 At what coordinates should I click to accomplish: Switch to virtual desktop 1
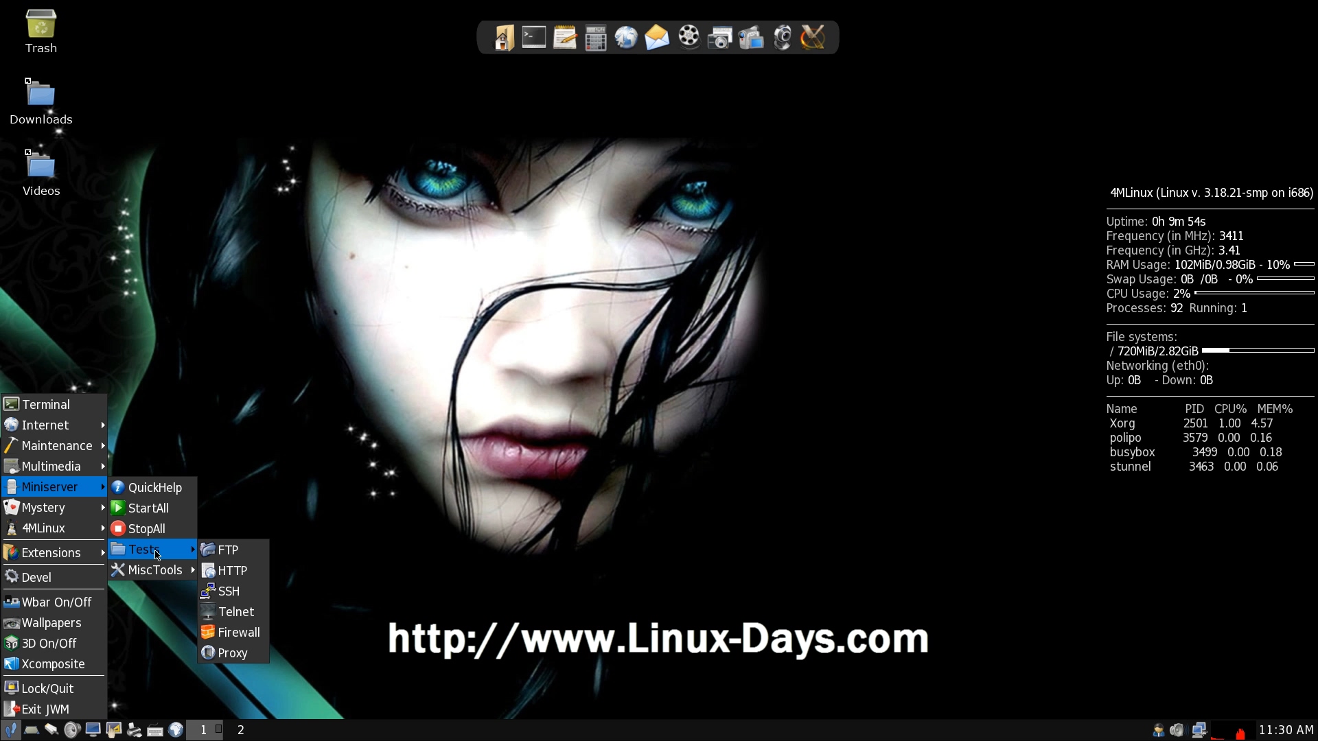click(x=205, y=730)
